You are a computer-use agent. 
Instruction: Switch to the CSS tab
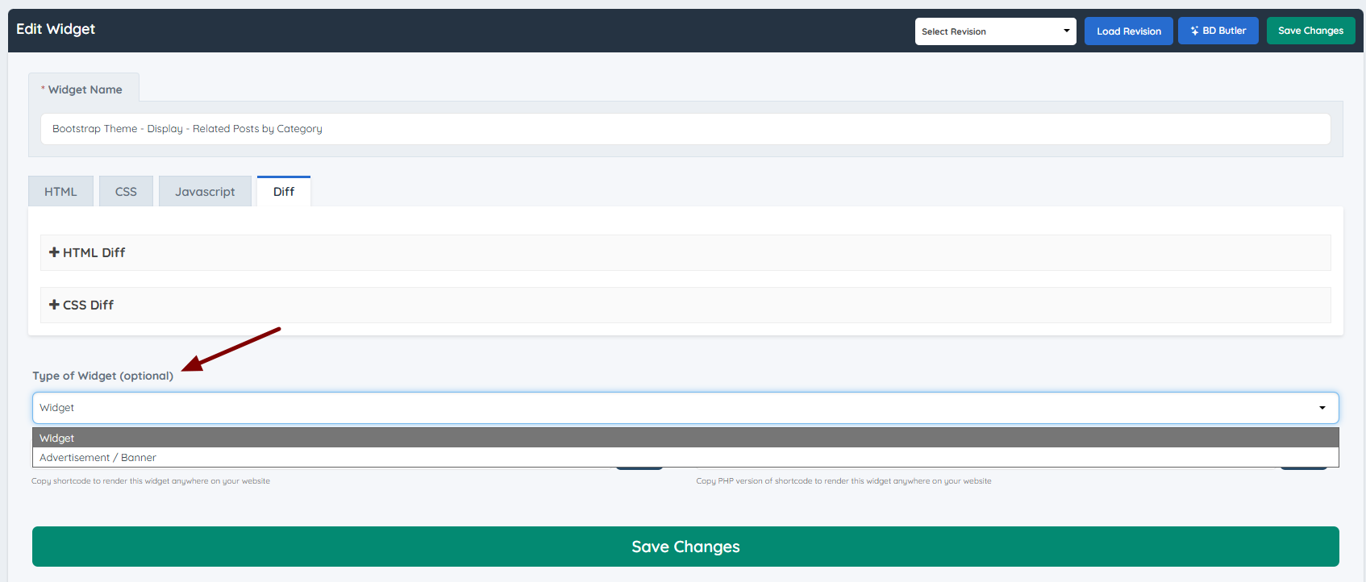tap(126, 191)
